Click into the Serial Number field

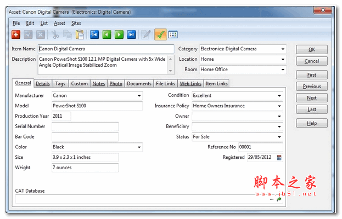(x=85, y=126)
